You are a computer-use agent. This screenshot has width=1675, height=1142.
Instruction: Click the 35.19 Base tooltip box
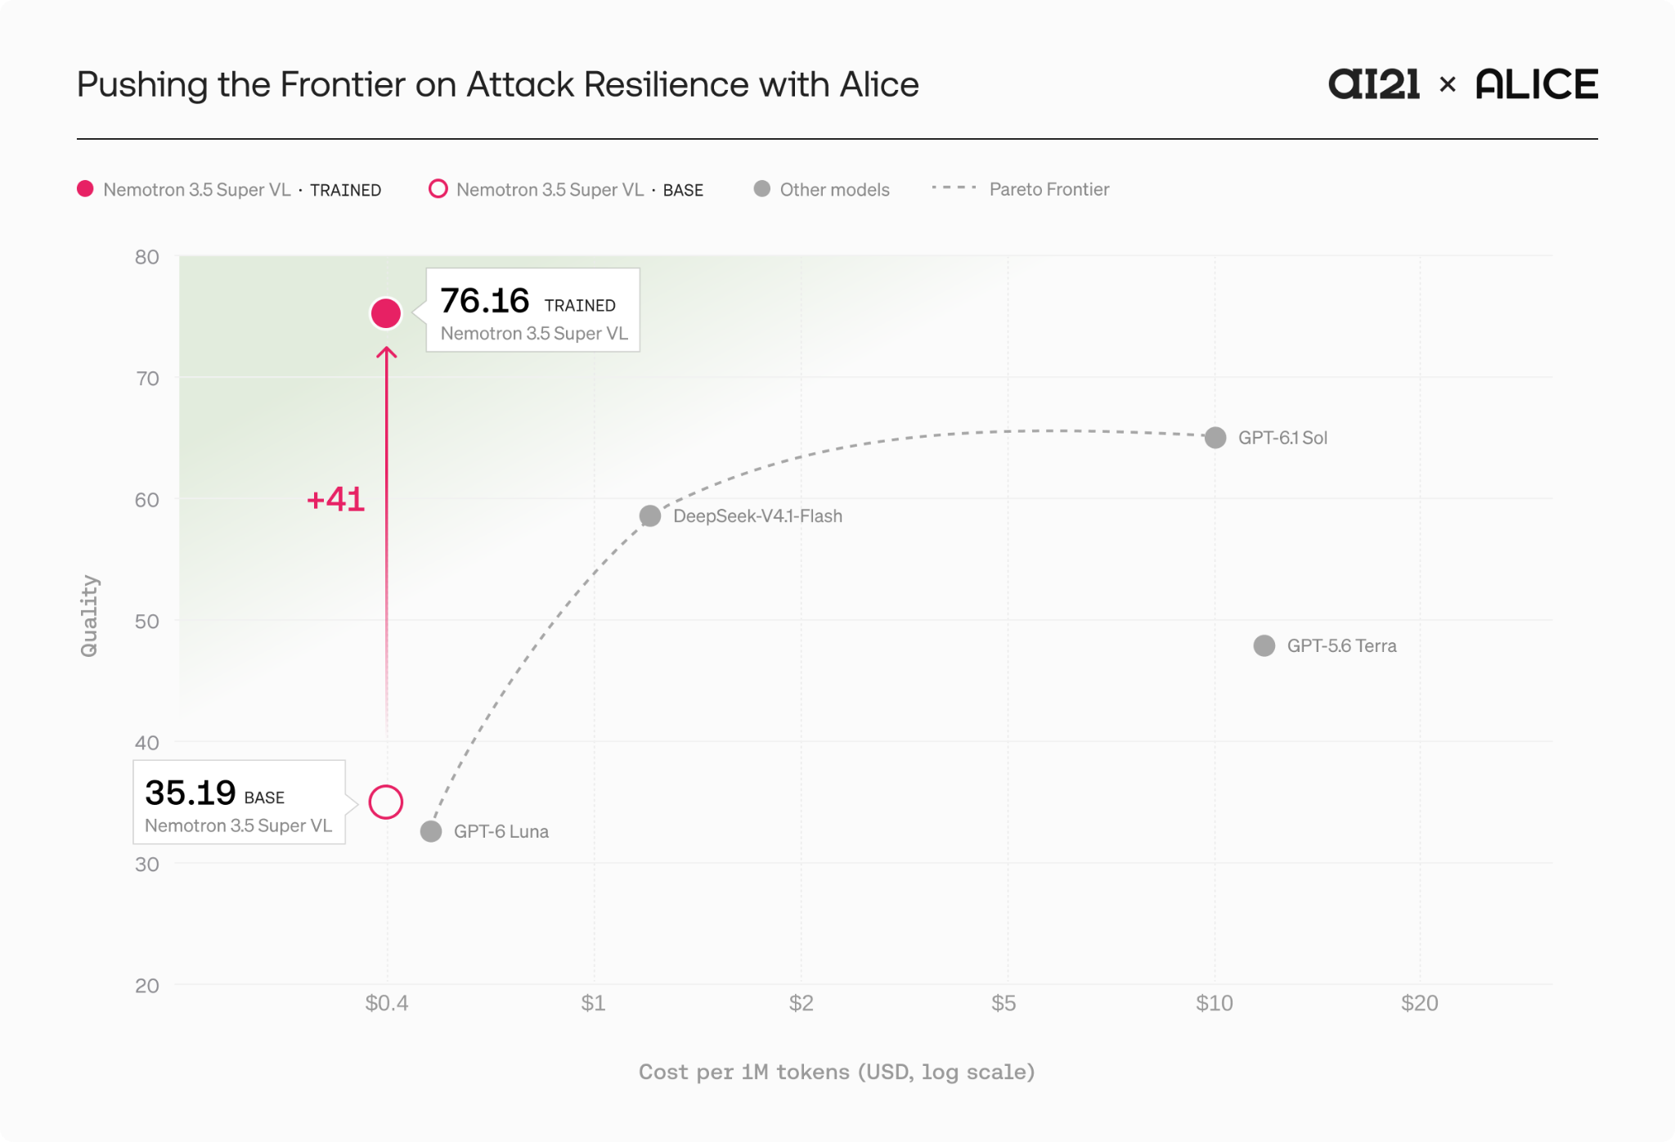[239, 802]
